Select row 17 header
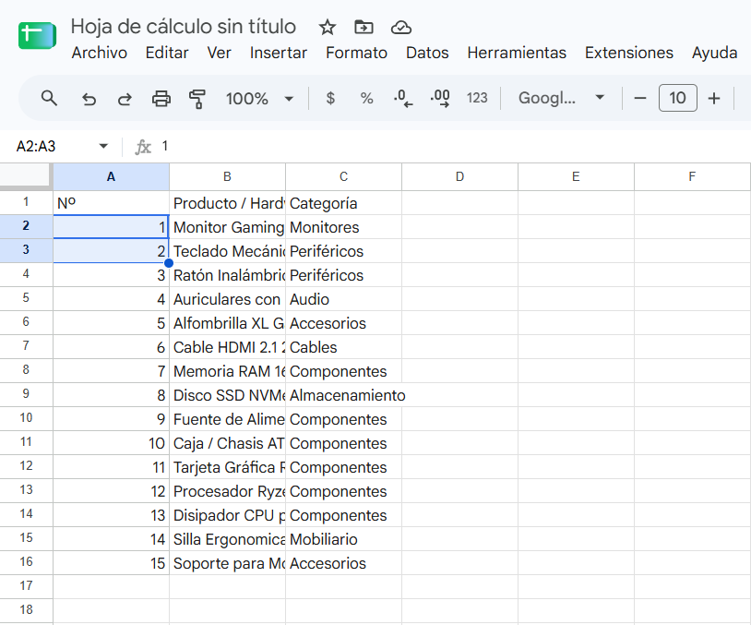Viewport: 751px width, 625px height. [x=26, y=586]
